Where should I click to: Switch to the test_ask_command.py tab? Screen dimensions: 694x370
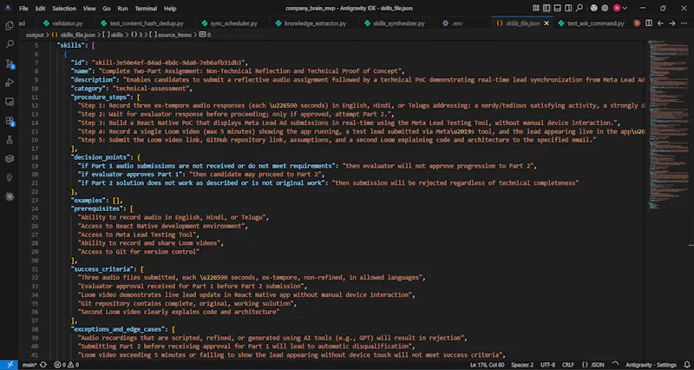pyautogui.click(x=592, y=23)
